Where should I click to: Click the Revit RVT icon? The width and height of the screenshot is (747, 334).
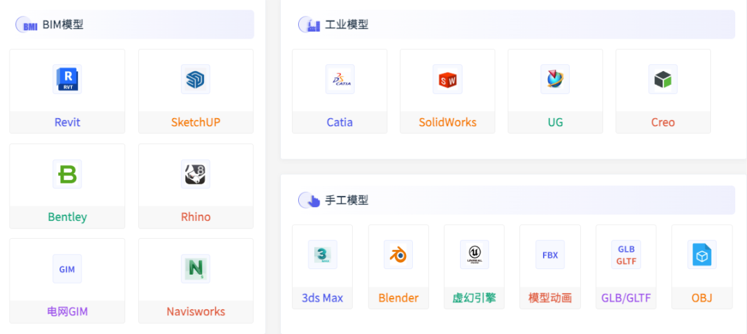coord(67,79)
